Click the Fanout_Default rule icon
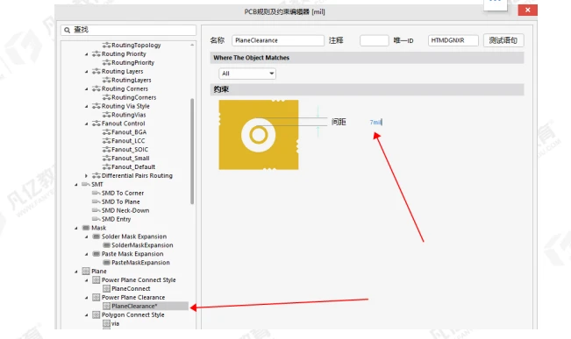The image size is (571, 339). (x=106, y=167)
